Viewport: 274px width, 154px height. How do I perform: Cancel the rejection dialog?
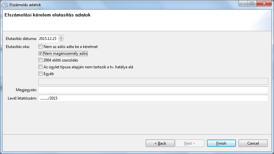point(253,143)
